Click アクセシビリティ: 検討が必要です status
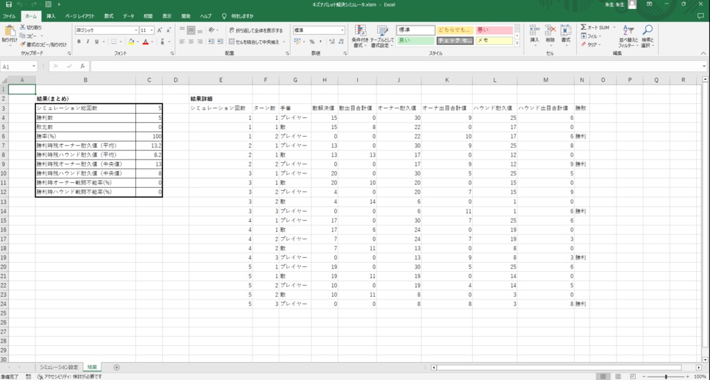 coord(70,377)
